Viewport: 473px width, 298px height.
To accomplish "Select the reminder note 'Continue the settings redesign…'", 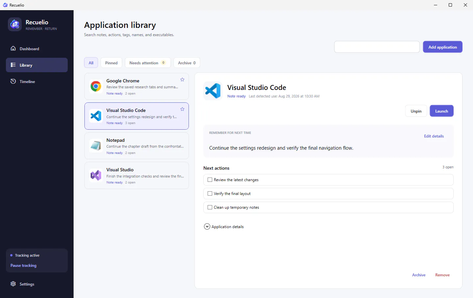I will 281,148.
